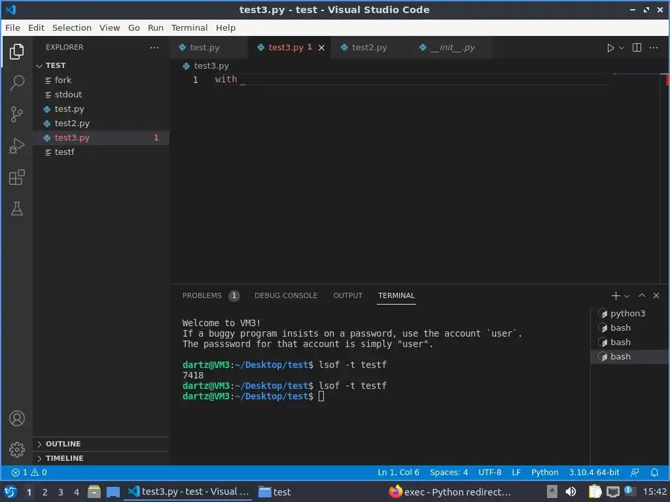Open testf file in explorer
Viewport: 670px width, 502px height.
pyautogui.click(x=101, y=152)
